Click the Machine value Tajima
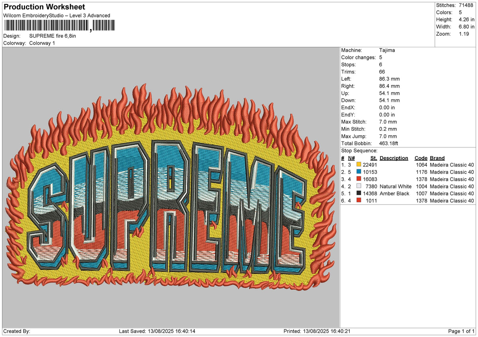The width and height of the screenshot is (478, 337). pos(387,50)
